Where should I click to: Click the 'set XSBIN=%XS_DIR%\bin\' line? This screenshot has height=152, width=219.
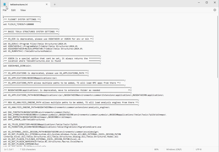click(17, 66)
